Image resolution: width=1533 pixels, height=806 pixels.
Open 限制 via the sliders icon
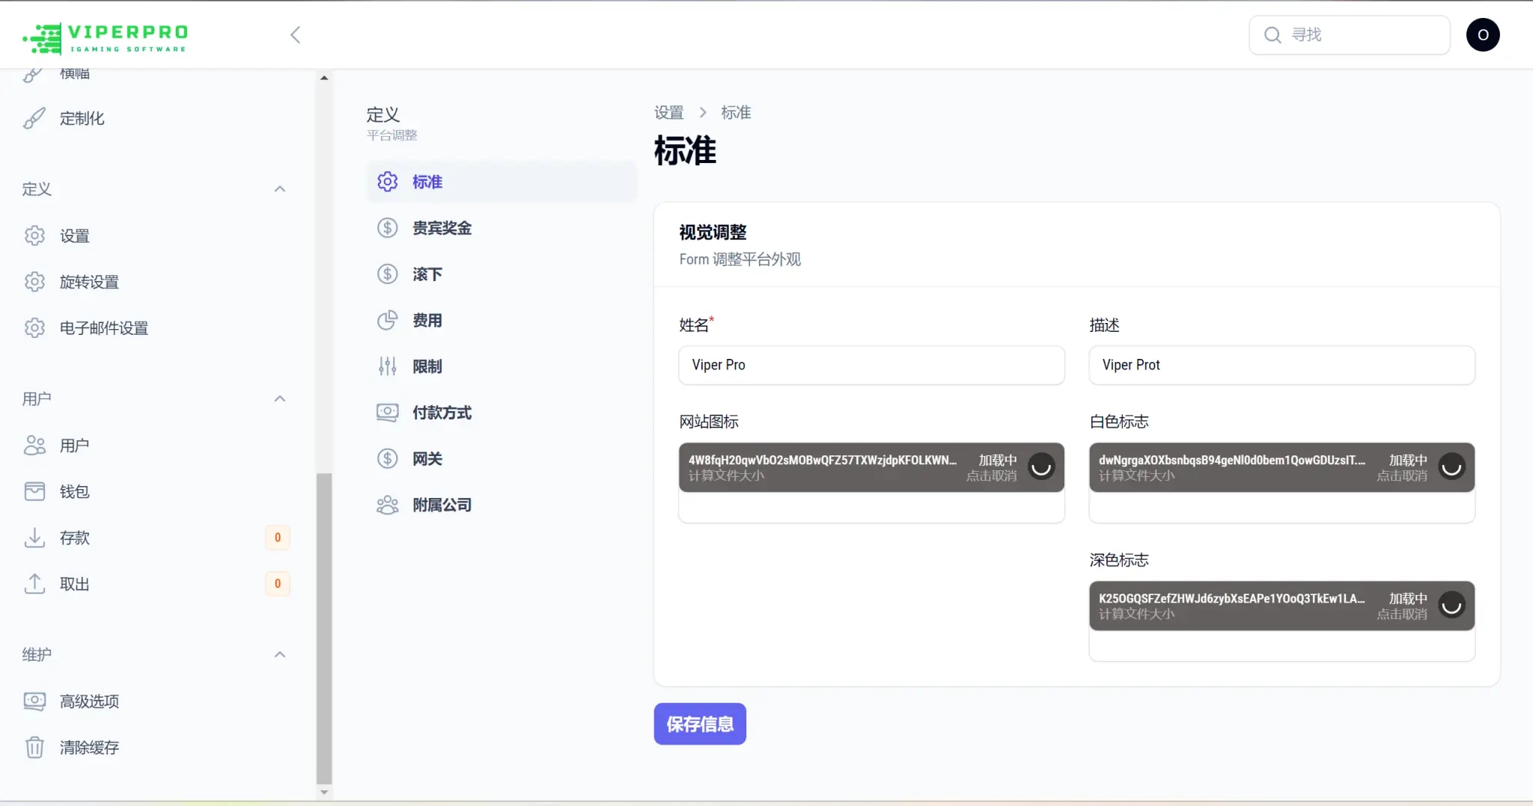[x=387, y=366]
